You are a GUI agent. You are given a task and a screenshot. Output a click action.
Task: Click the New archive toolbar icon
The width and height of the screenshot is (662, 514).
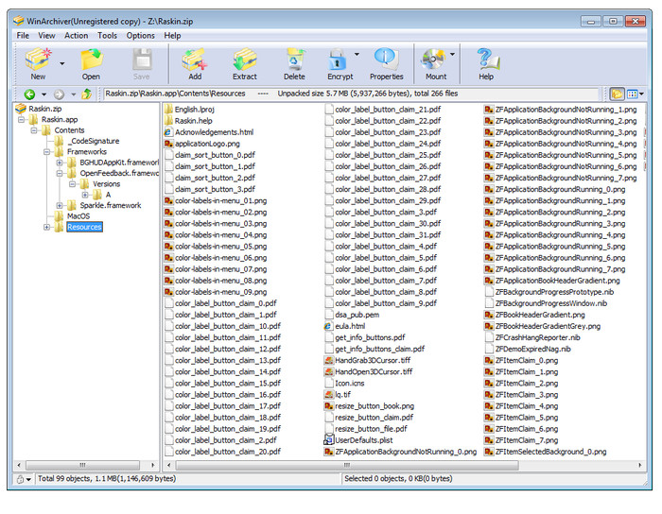(x=38, y=59)
